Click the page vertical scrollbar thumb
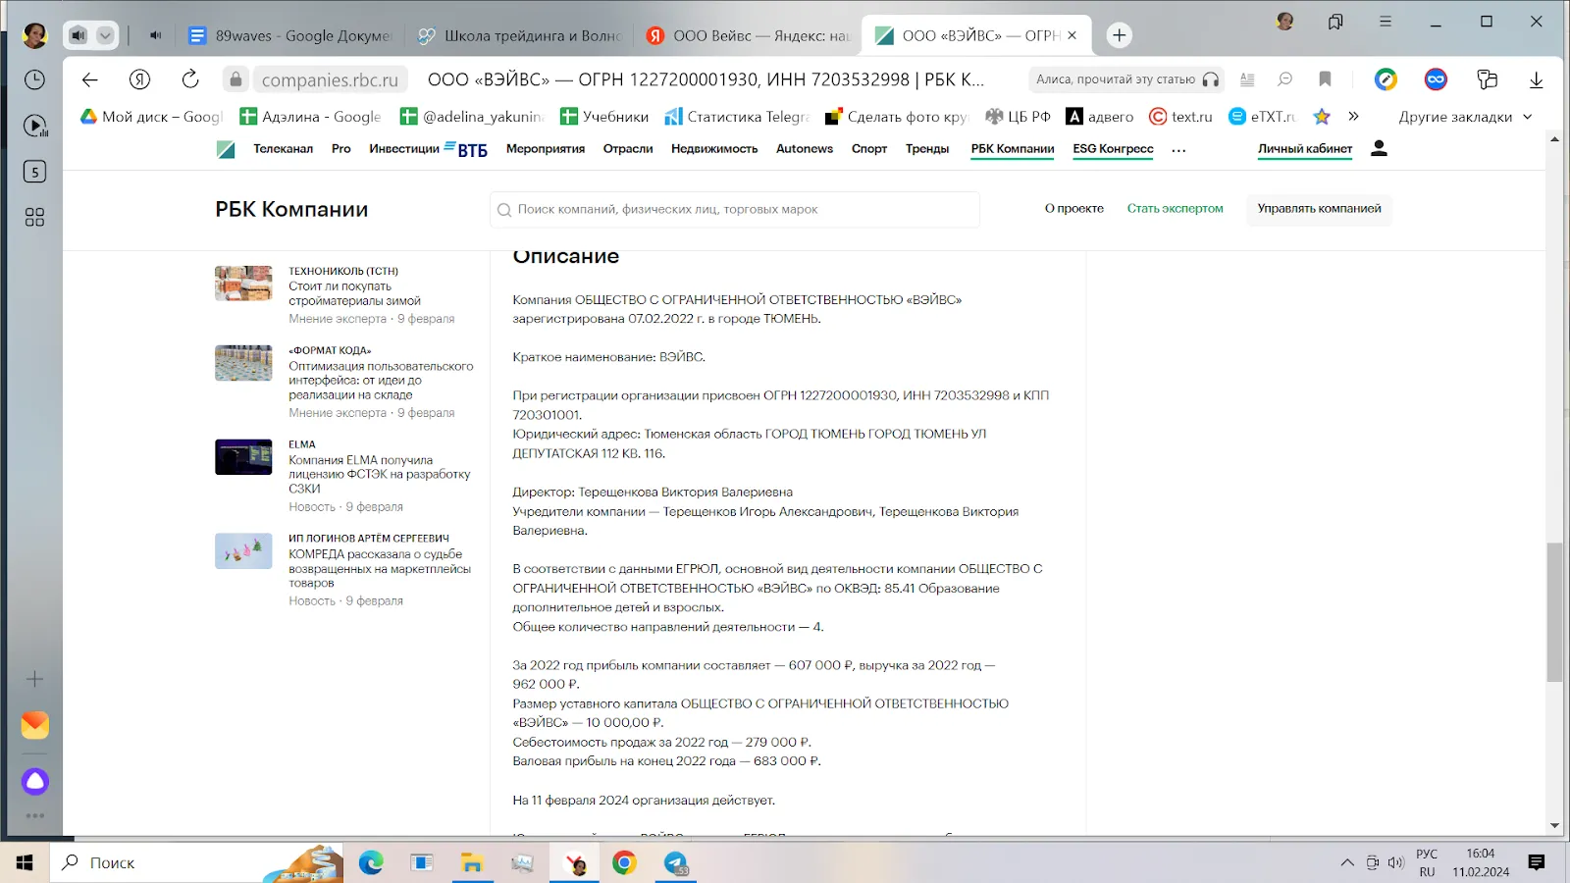1570x883 pixels. click(1554, 612)
